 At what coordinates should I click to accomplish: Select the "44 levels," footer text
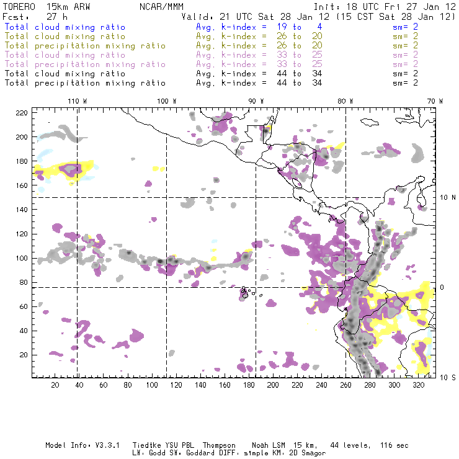350,445
